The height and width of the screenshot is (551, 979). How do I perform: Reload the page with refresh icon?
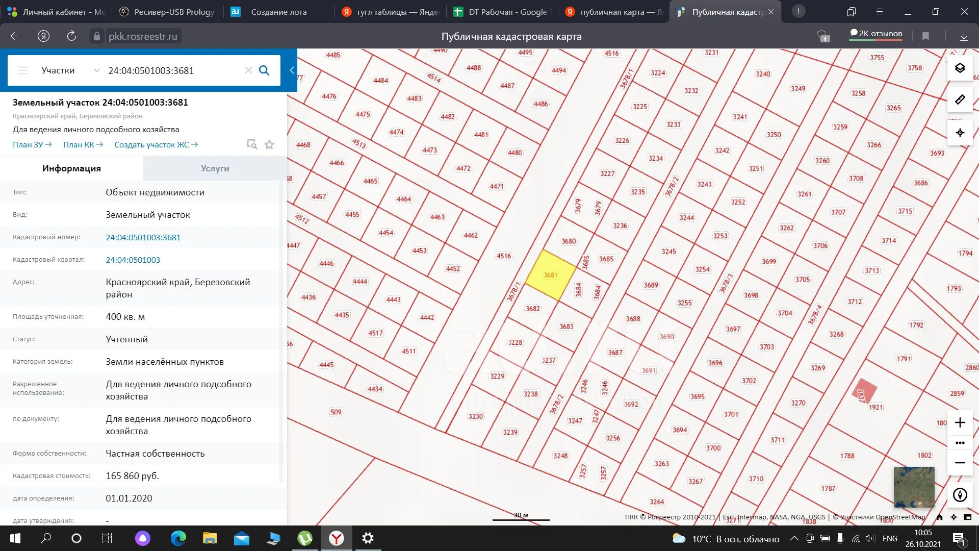click(x=71, y=36)
